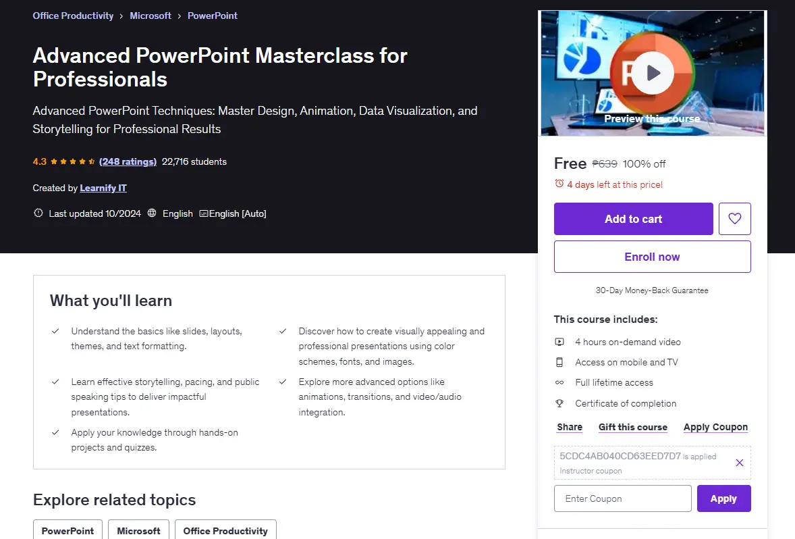Click the closed captions icon by English [Auto]
The height and width of the screenshot is (539, 795).
click(203, 213)
